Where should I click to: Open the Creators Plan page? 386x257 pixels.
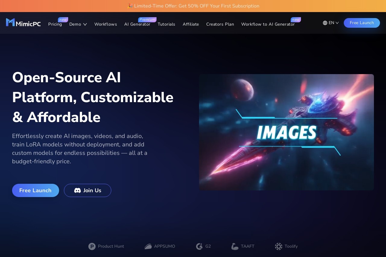pyautogui.click(x=220, y=24)
